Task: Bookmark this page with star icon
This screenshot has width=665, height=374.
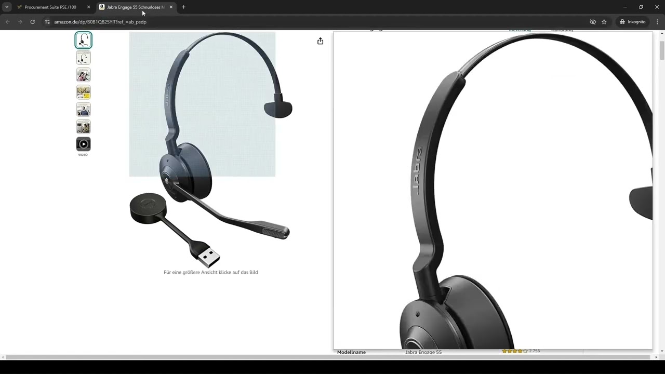Action: tap(604, 22)
